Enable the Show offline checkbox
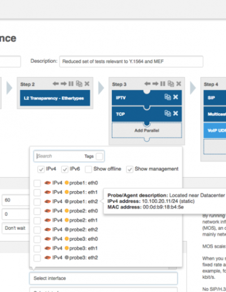Screen dimensions: 226x292 point(88,169)
